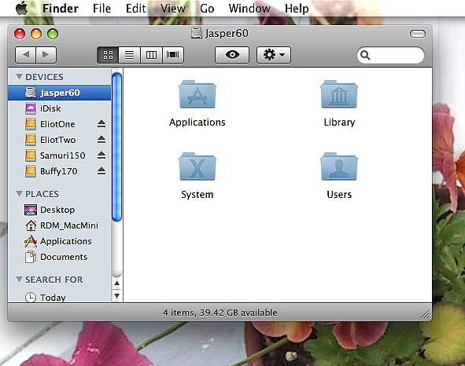Eject the Buffy170 volume
Screen dimensions: 465x366
pos(101,171)
